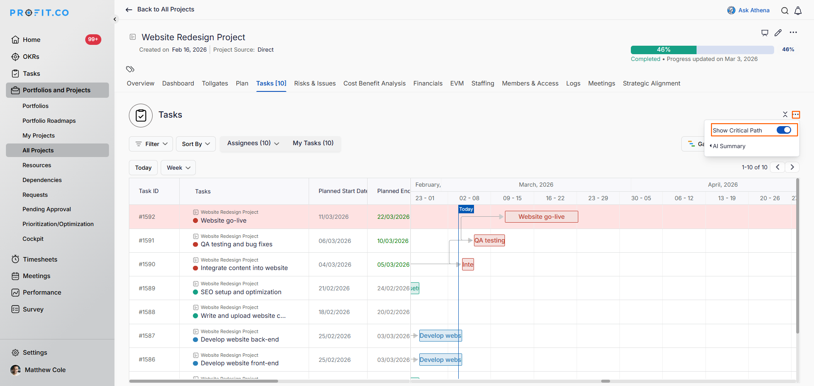Click the 46% project progress bar
The image size is (814, 386).
pos(702,50)
